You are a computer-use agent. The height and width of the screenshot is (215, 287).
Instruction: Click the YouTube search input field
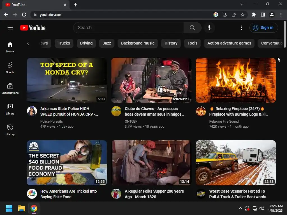(128, 28)
